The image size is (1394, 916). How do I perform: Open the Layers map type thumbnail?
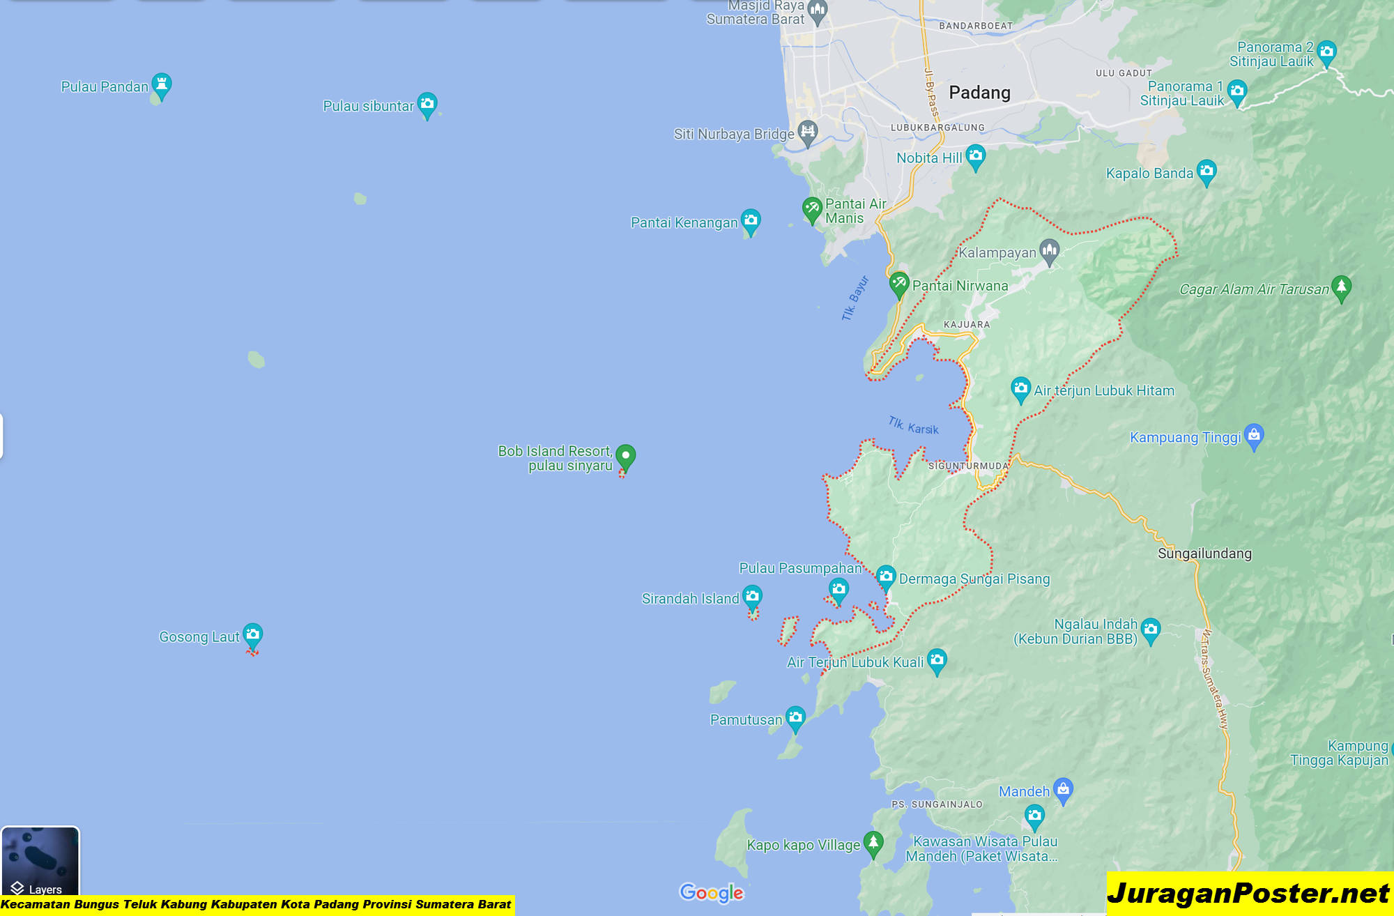point(40,862)
